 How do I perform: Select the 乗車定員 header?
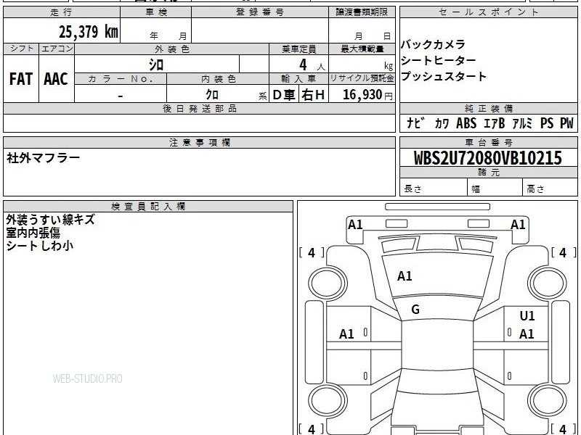coord(298,49)
